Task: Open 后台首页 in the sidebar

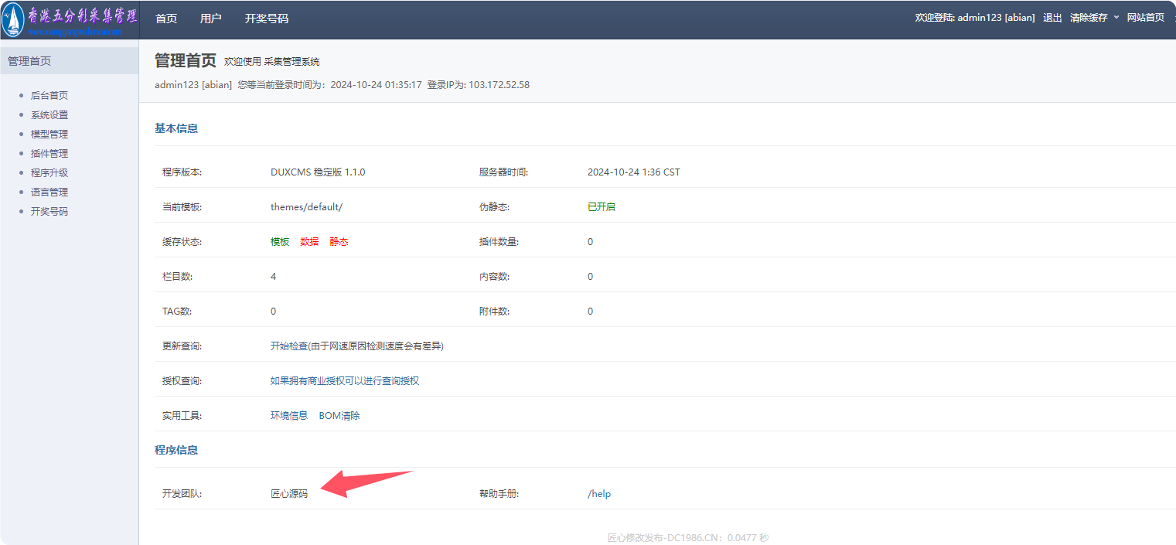Action: coord(49,96)
